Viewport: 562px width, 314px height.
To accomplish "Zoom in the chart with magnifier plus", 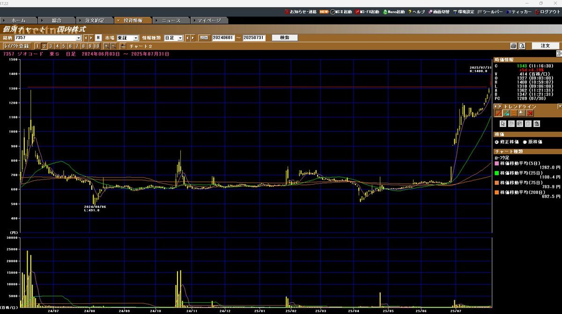I will (106, 46).
